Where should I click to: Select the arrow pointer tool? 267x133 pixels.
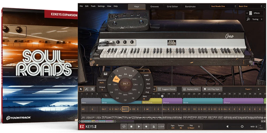81,89
